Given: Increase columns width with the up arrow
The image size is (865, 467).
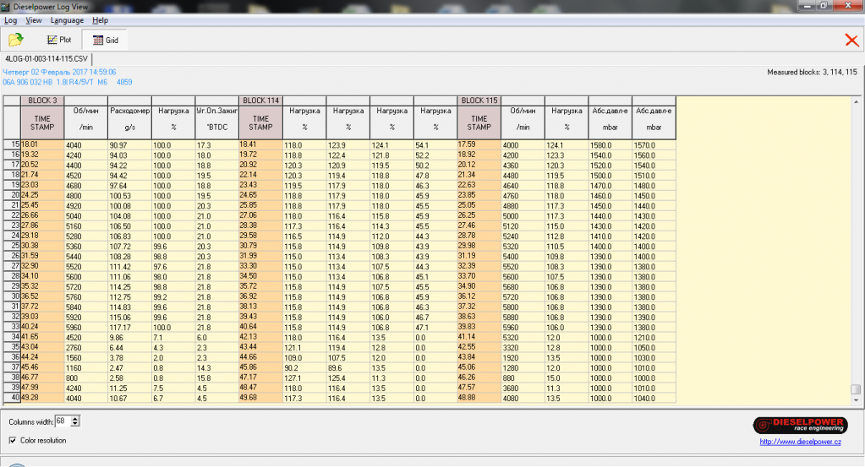Looking at the screenshot, I should [76, 418].
